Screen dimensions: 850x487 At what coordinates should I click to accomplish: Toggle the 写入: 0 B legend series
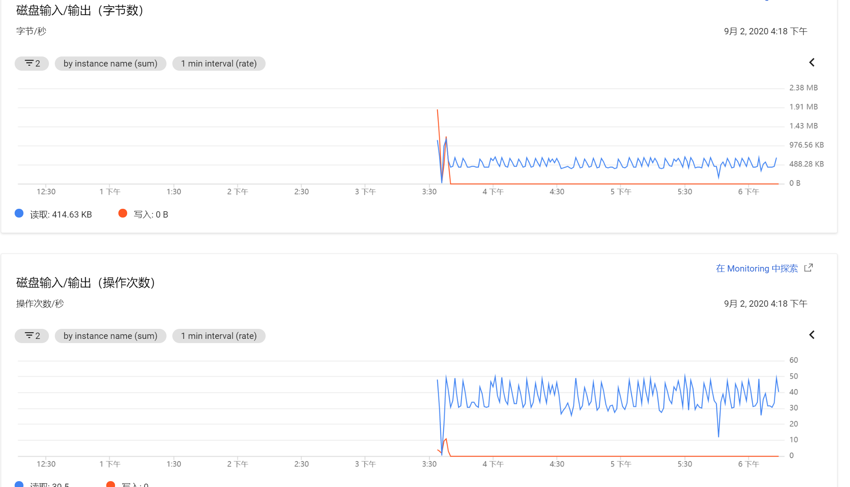point(151,215)
